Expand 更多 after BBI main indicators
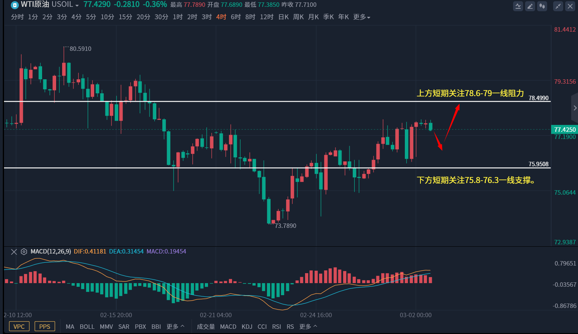This screenshot has width=578, height=334. 176,326
